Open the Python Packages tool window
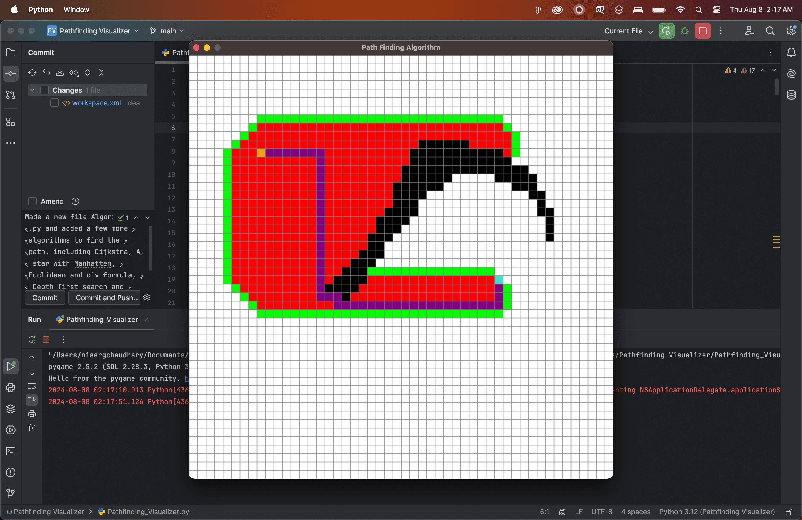 10,409
